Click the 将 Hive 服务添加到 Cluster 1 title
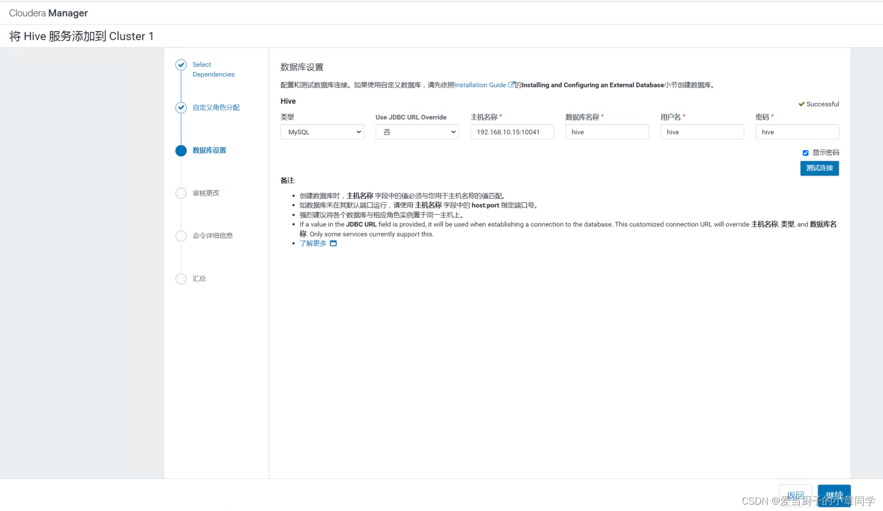This screenshot has height=511, width=883. click(x=81, y=36)
